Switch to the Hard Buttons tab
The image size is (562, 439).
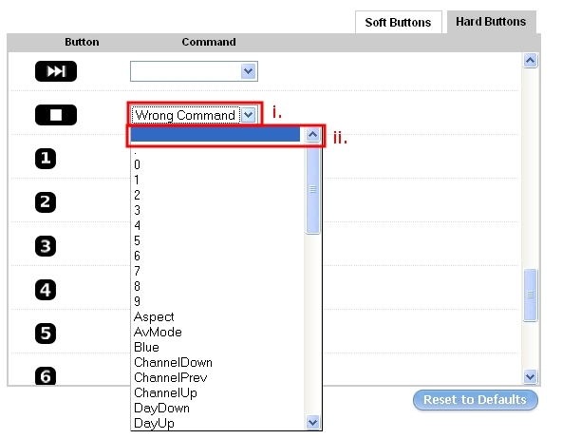click(491, 22)
